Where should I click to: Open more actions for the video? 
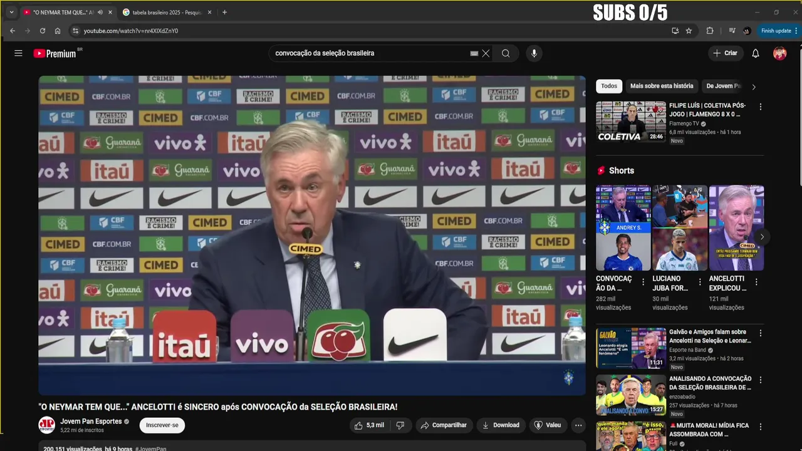click(578, 425)
